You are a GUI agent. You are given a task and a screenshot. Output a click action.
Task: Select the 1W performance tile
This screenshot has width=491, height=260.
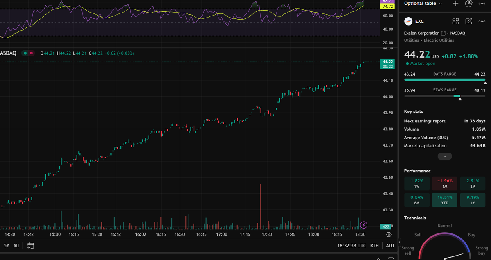(417, 183)
